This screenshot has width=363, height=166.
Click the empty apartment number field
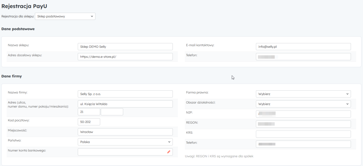[112, 112]
